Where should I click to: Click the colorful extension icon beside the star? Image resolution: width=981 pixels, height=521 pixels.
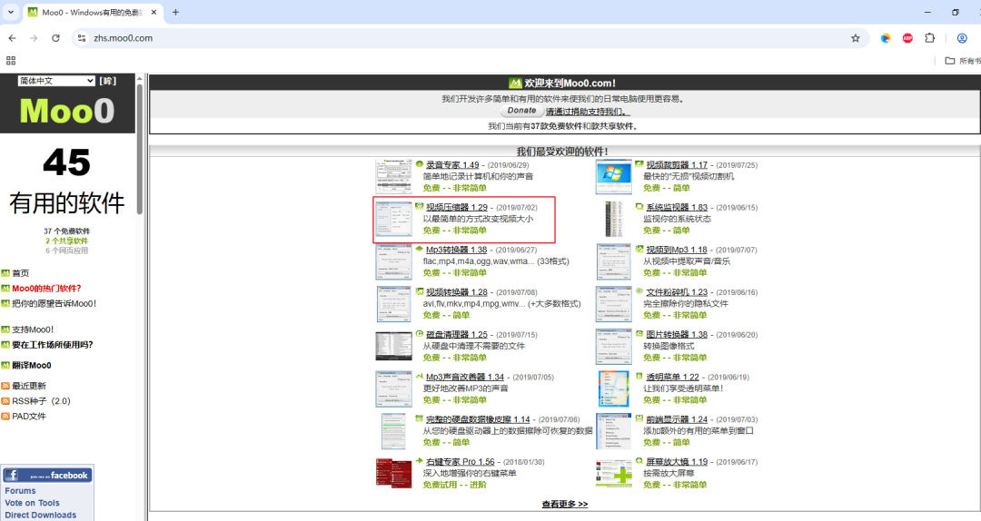coord(886,38)
